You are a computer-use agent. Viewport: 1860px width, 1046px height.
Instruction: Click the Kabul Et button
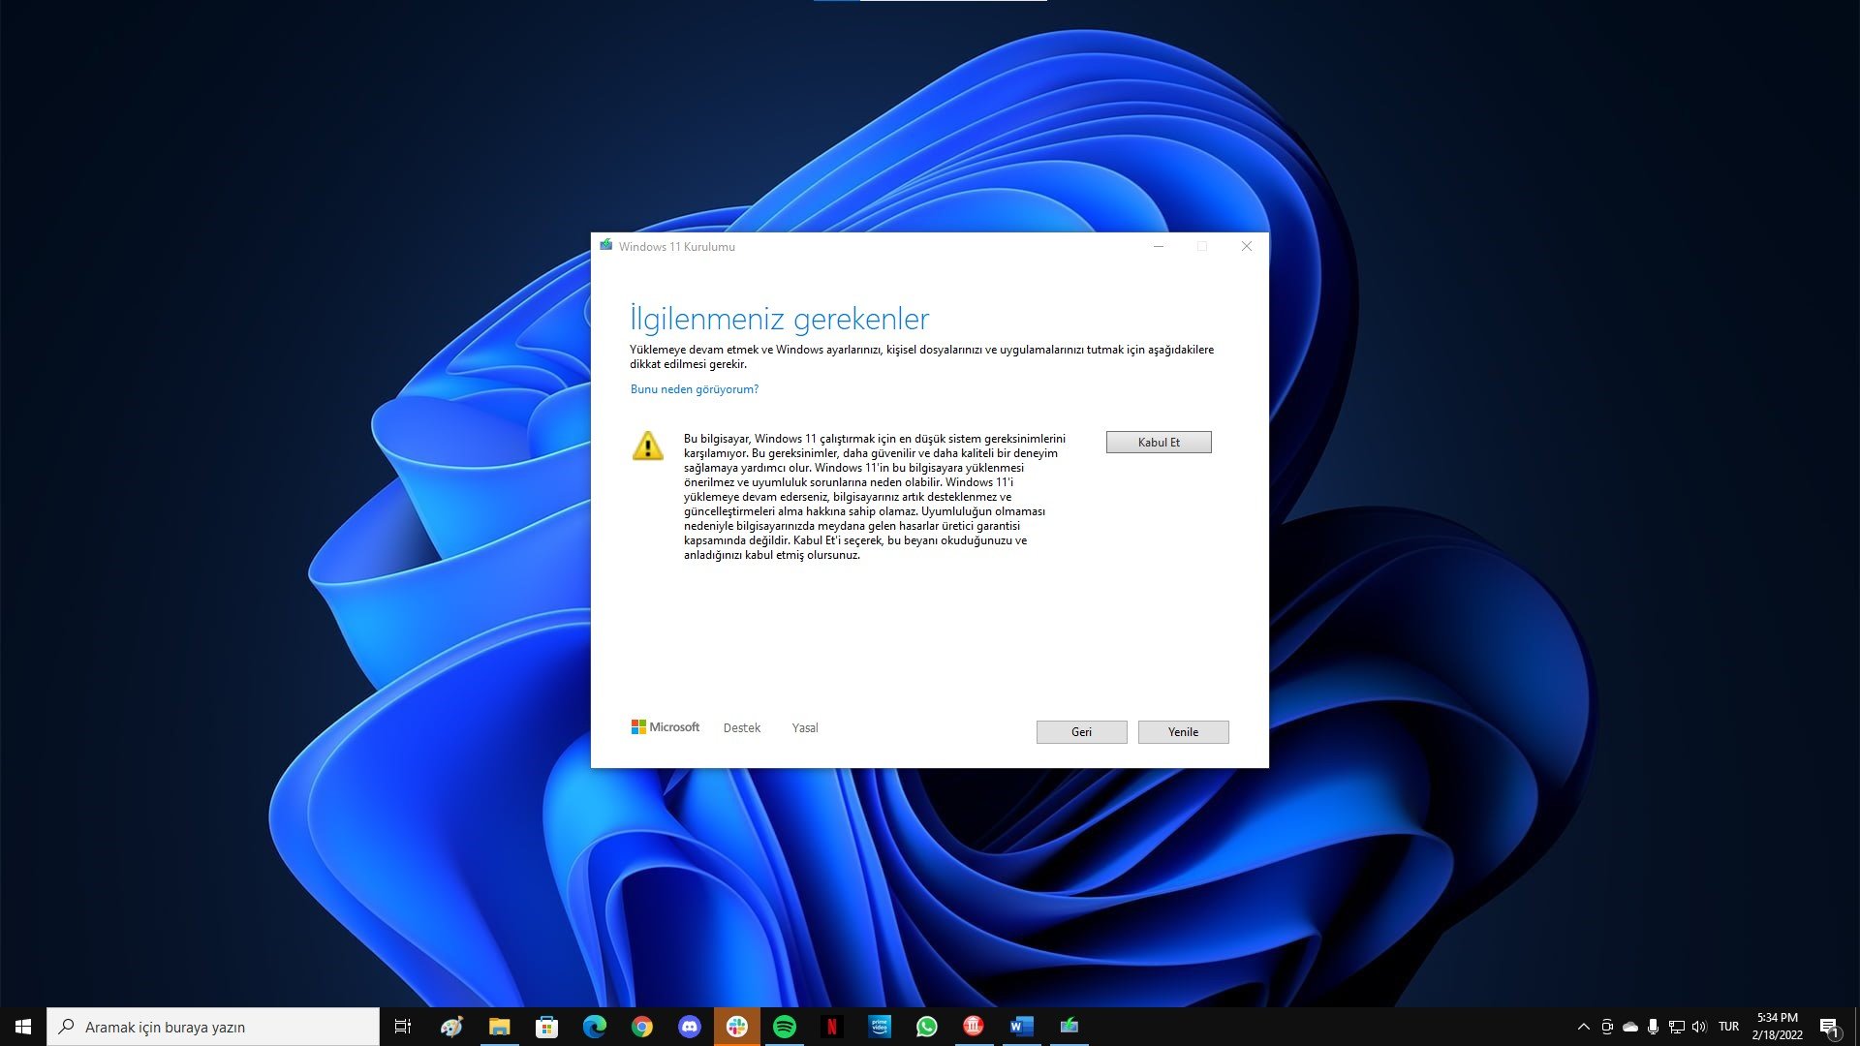[1159, 442]
